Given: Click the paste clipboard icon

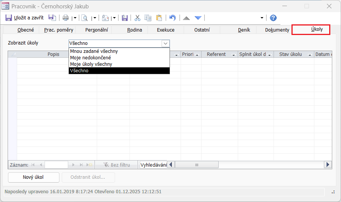Looking at the screenshot, I should point(159,18).
